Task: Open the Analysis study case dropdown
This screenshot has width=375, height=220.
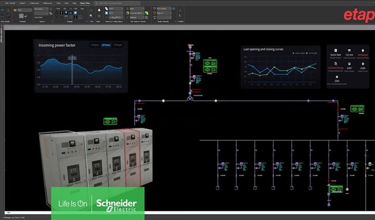Action: coord(25,10)
